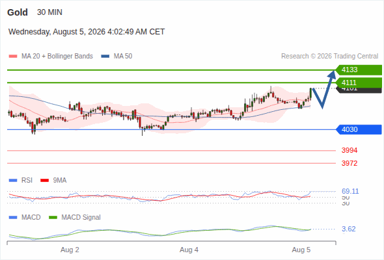Click the blue MACD legend swatch
This screenshot has height=260, width=384.
tap(13, 218)
